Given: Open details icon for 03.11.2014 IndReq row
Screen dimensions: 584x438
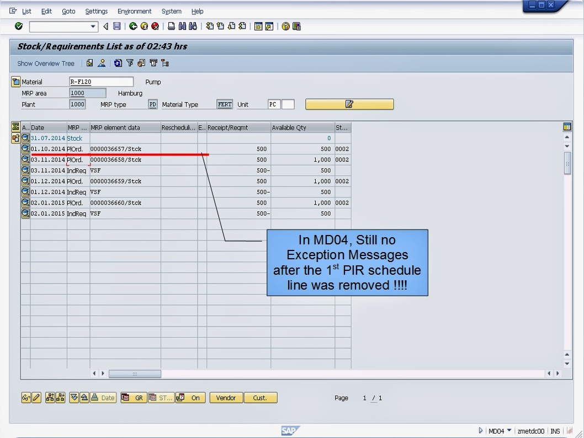Looking at the screenshot, I should click(x=25, y=170).
